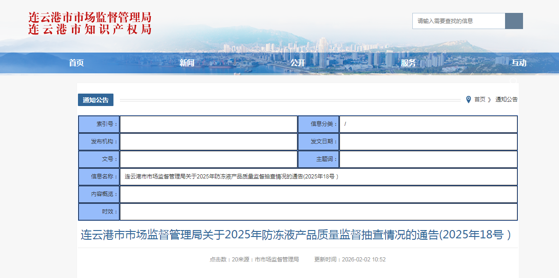The height and width of the screenshot is (278, 559).
Task: Focus the 请输入需要查找的信息 search field
Action: coord(458,21)
